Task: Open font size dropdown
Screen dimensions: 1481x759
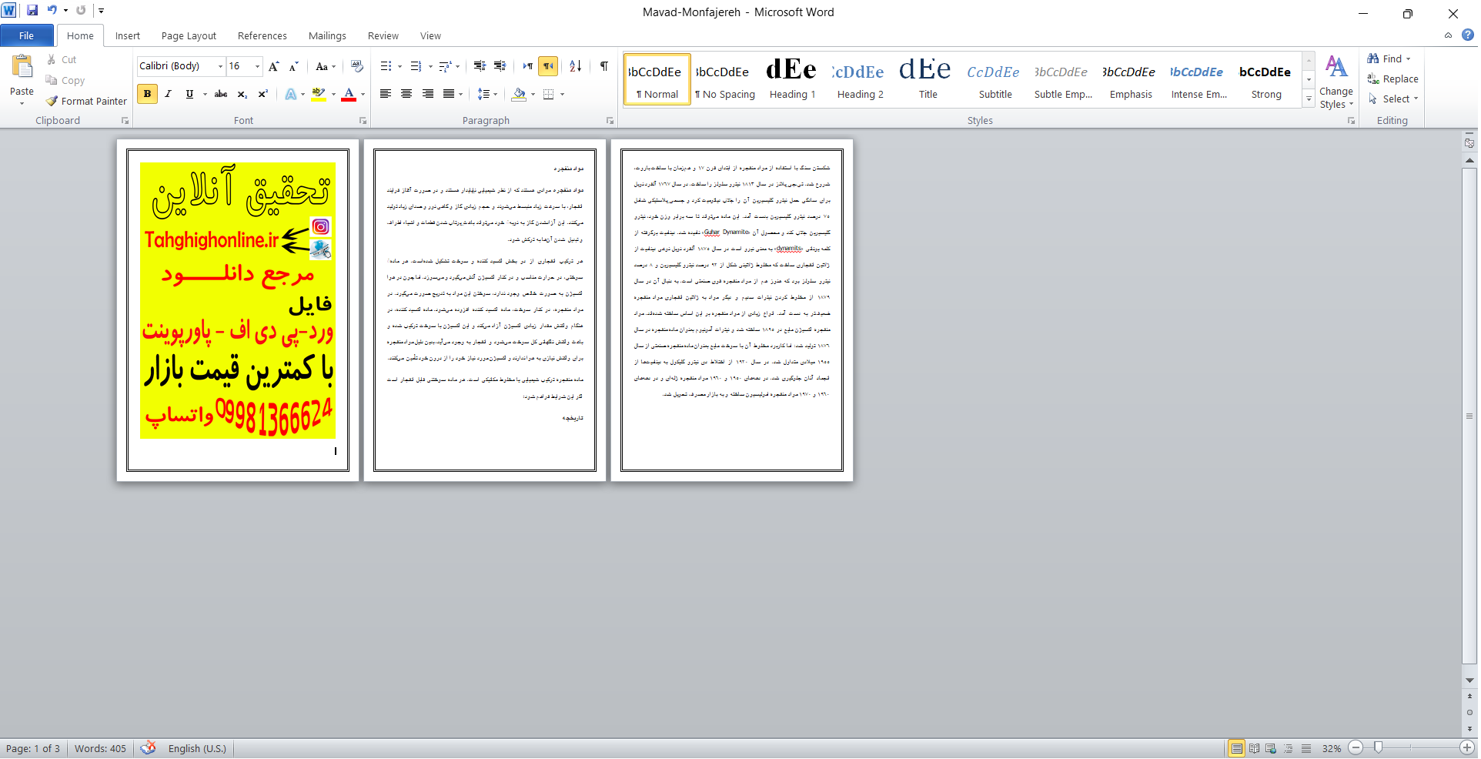Action: point(257,66)
